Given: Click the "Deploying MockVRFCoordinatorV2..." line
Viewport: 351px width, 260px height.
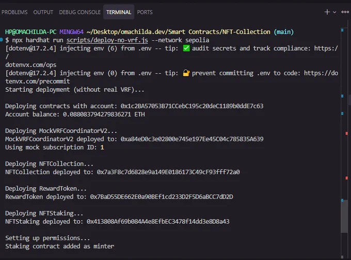Looking at the screenshot, I should pyautogui.click(x=61, y=131).
